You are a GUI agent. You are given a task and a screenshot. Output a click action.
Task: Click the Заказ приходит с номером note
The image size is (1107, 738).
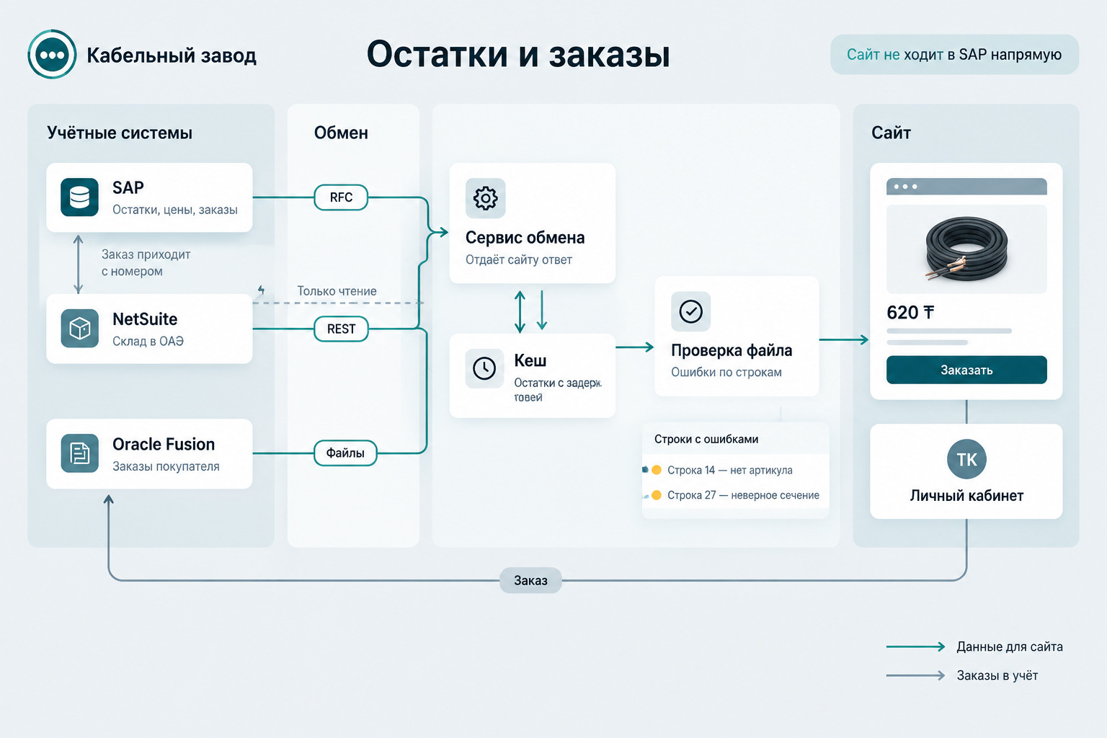point(146,262)
